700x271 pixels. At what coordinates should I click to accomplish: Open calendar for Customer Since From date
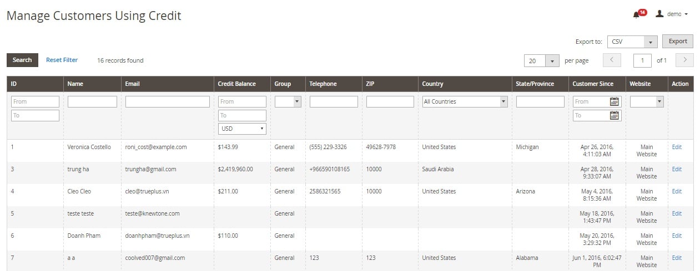pyautogui.click(x=614, y=101)
